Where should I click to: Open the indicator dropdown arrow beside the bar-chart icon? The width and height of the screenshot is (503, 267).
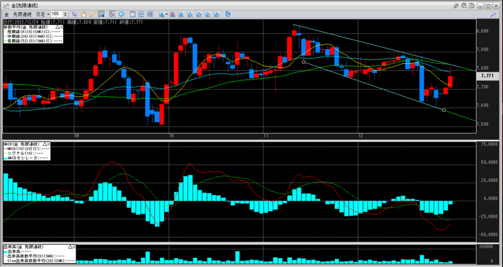coord(167,14)
